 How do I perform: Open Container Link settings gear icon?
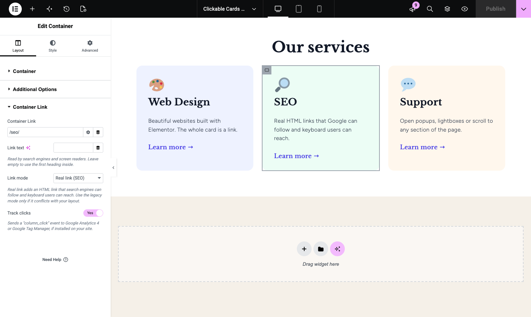(x=88, y=132)
